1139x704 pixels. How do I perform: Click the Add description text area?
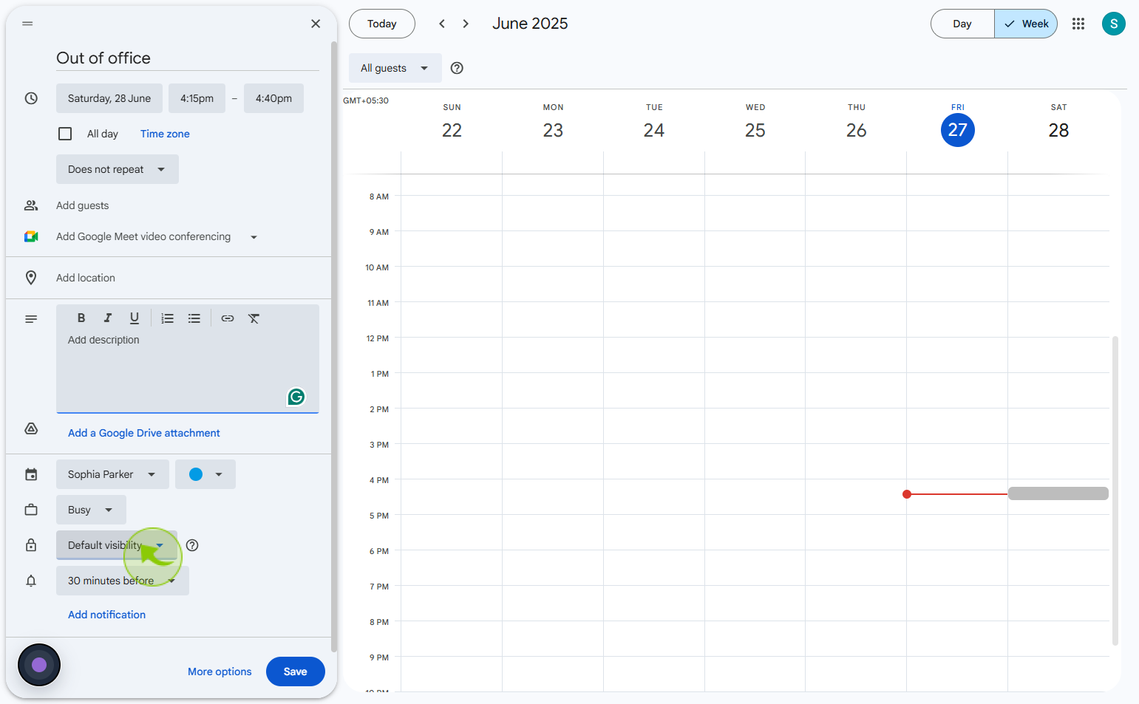click(x=188, y=369)
